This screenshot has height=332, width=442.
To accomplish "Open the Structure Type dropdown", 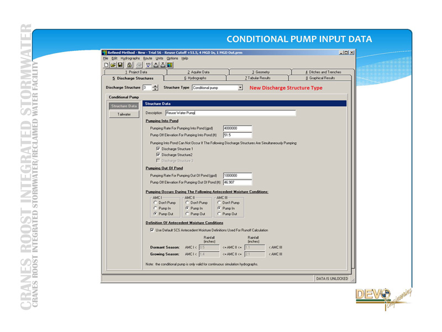I will click(240, 87).
